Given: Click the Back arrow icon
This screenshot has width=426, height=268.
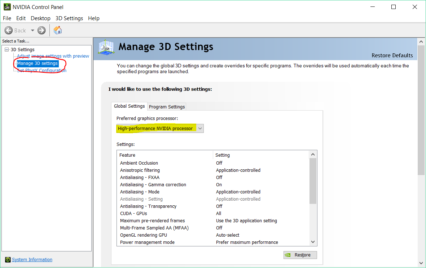Looking at the screenshot, I should coord(8,30).
